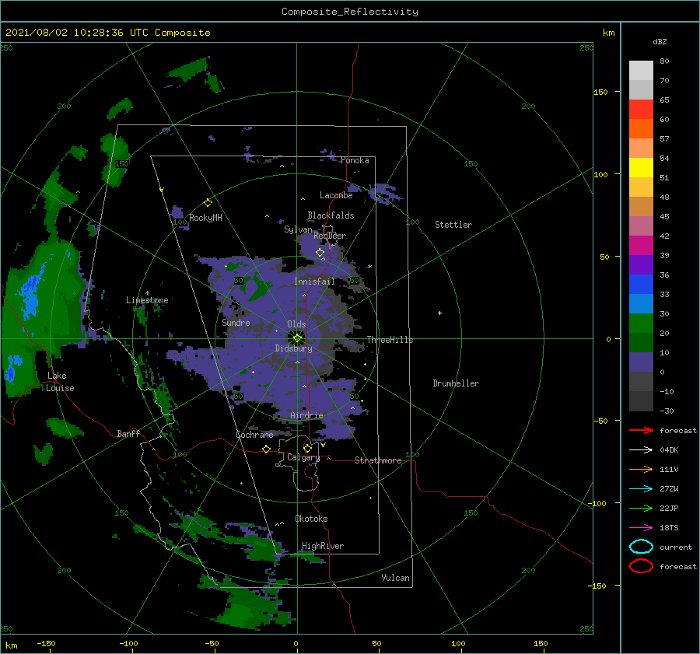Click the yellow diamond marker above Calgary

click(307, 448)
